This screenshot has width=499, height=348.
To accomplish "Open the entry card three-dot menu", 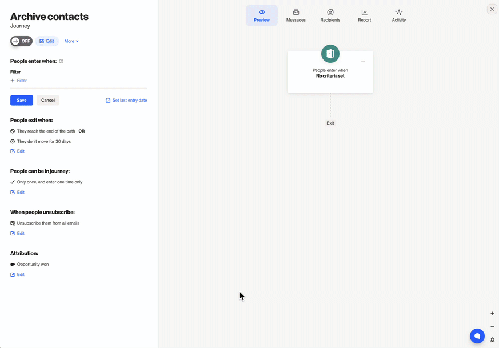I will click(x=363, y=61).
